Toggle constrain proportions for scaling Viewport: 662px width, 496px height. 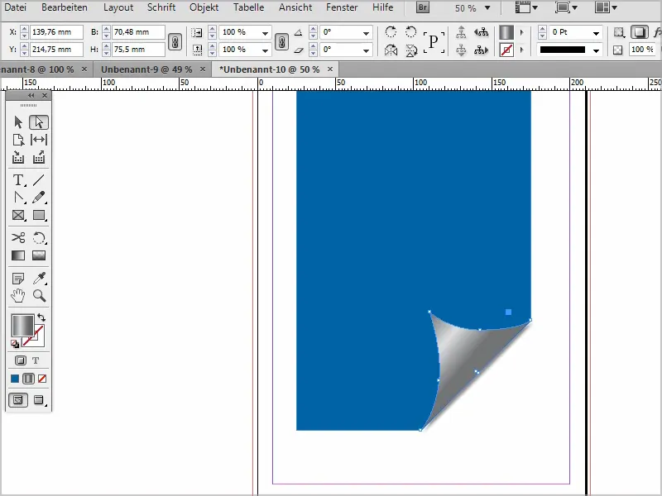(281, 41)
